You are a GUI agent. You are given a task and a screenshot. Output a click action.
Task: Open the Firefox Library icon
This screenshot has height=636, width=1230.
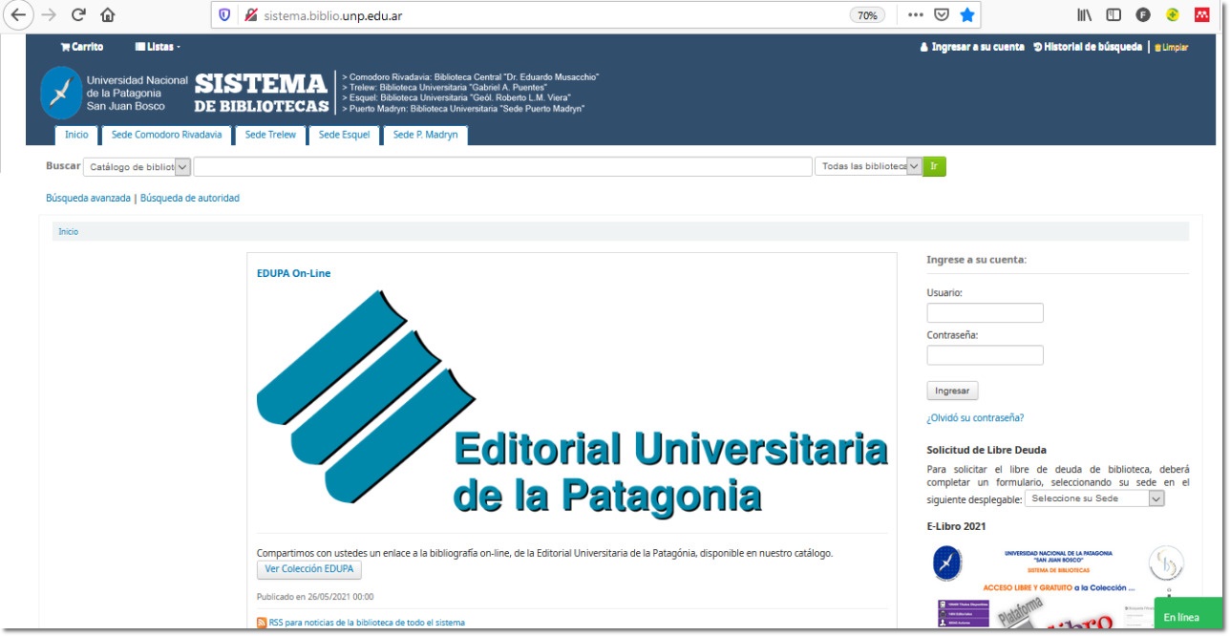(x=1084, y=15)
